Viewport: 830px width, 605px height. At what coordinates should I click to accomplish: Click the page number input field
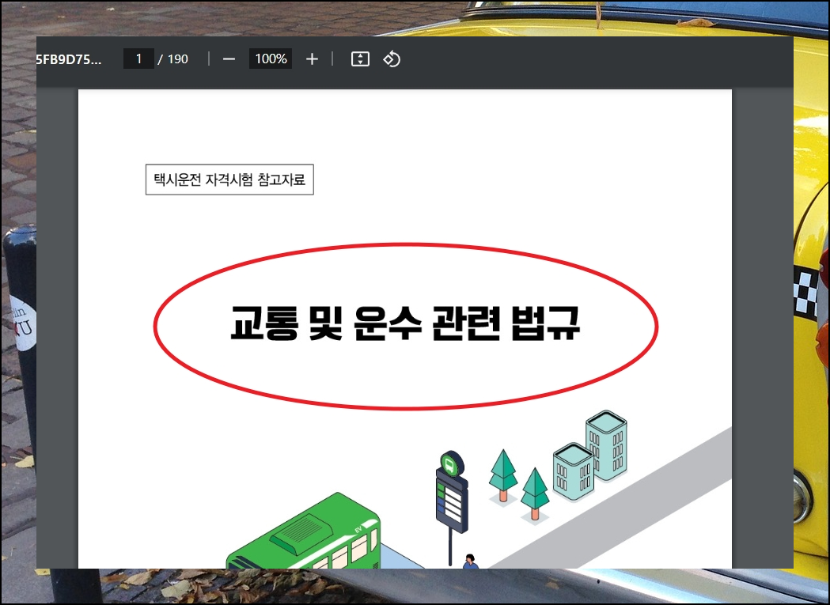pyautogui.click(x=138, y=59)
